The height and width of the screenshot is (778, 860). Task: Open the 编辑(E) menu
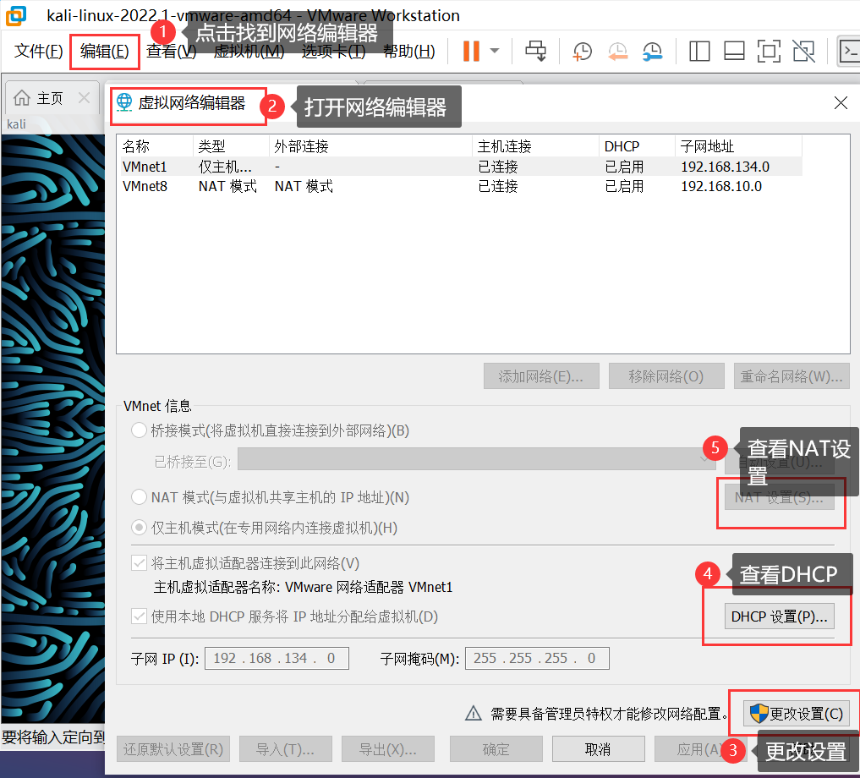point(103,51)
